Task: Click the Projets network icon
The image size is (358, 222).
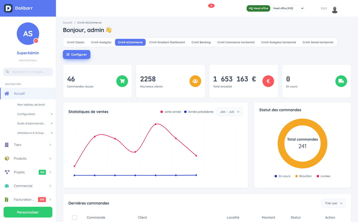Action: click(x=7, y=172)
